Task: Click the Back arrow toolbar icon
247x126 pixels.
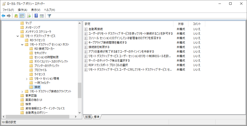Action: 3,16
